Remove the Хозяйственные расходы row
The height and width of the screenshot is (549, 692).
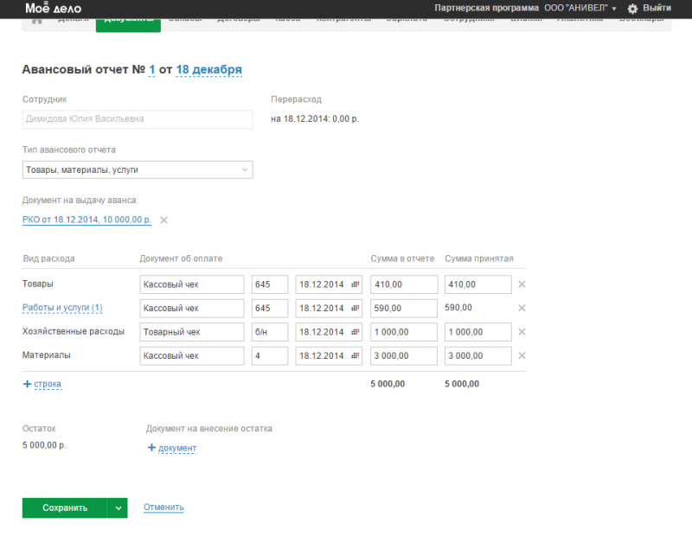point(522,332)
